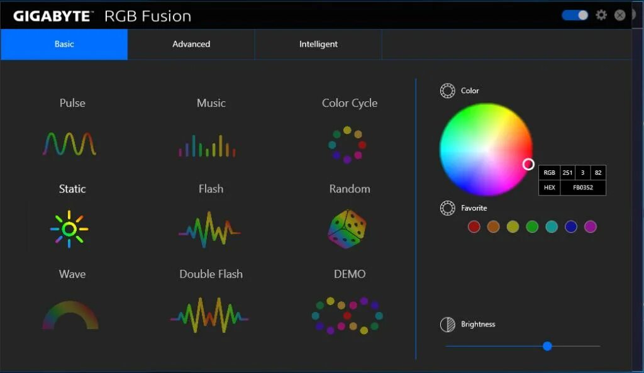This screenshot has width=644, height=373.
Task: Open the Intelligent tab
Action: 318,44
